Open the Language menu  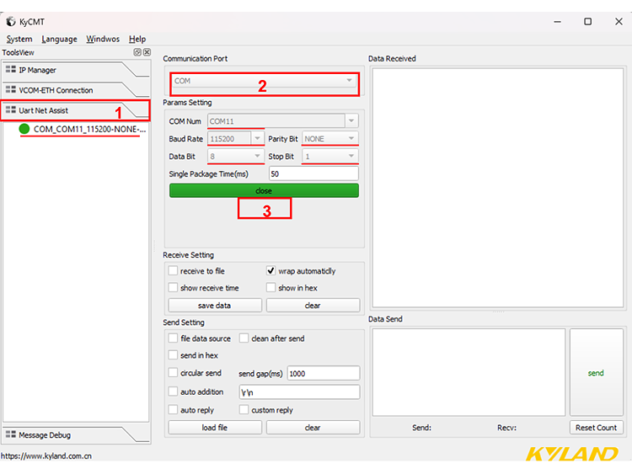(x=59, y=39)
